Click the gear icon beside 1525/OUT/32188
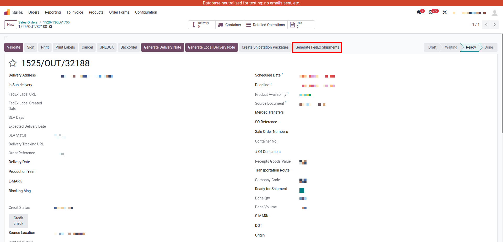This screenshot has height=242, width=503. click(x=51, y=27)
